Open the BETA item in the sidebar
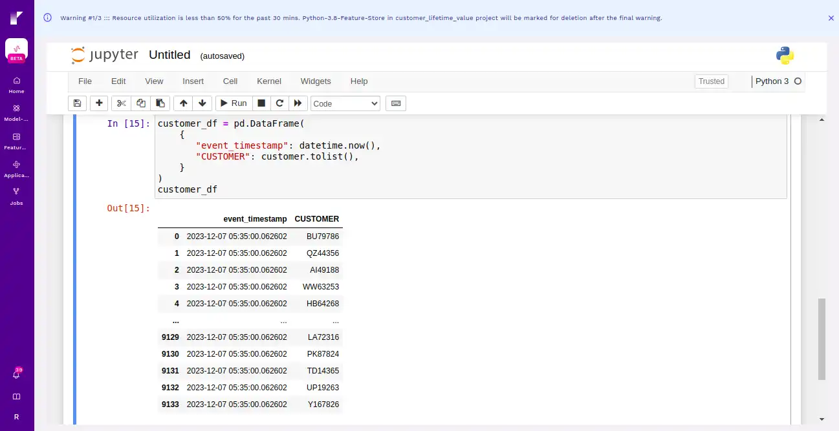 (x=17, y=50)
